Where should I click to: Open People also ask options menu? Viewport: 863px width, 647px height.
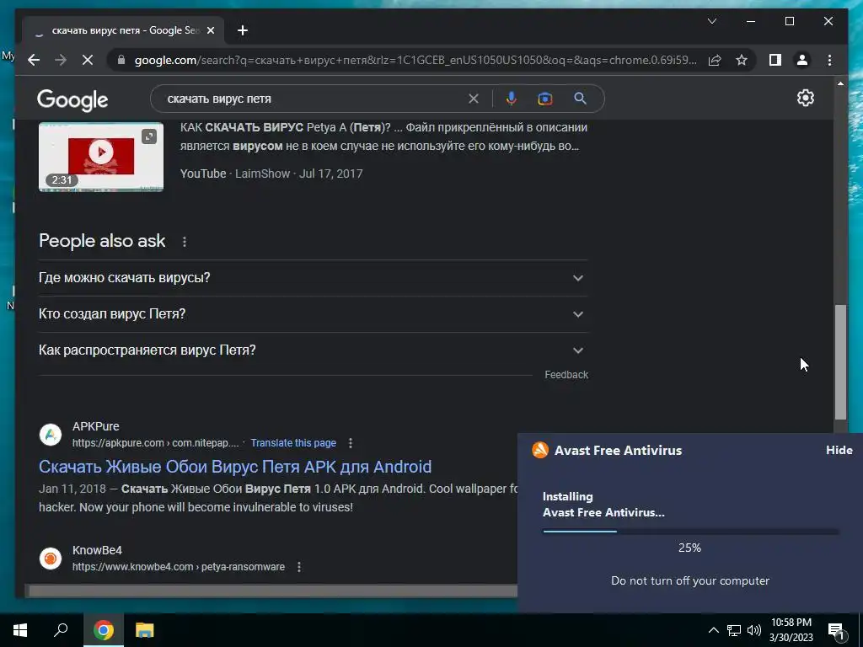185,242
